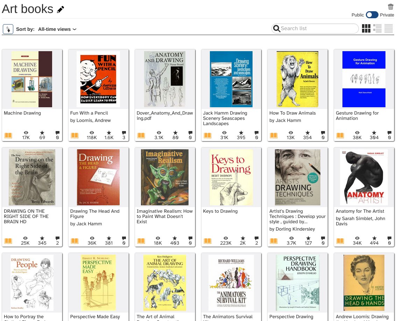397x321 pixels.
Task: Click the 118K views count text
Action: click(92, 137)
